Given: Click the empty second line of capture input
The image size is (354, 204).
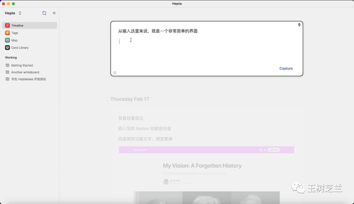Looking at the screenshot, I should click(x=206, y=41).
